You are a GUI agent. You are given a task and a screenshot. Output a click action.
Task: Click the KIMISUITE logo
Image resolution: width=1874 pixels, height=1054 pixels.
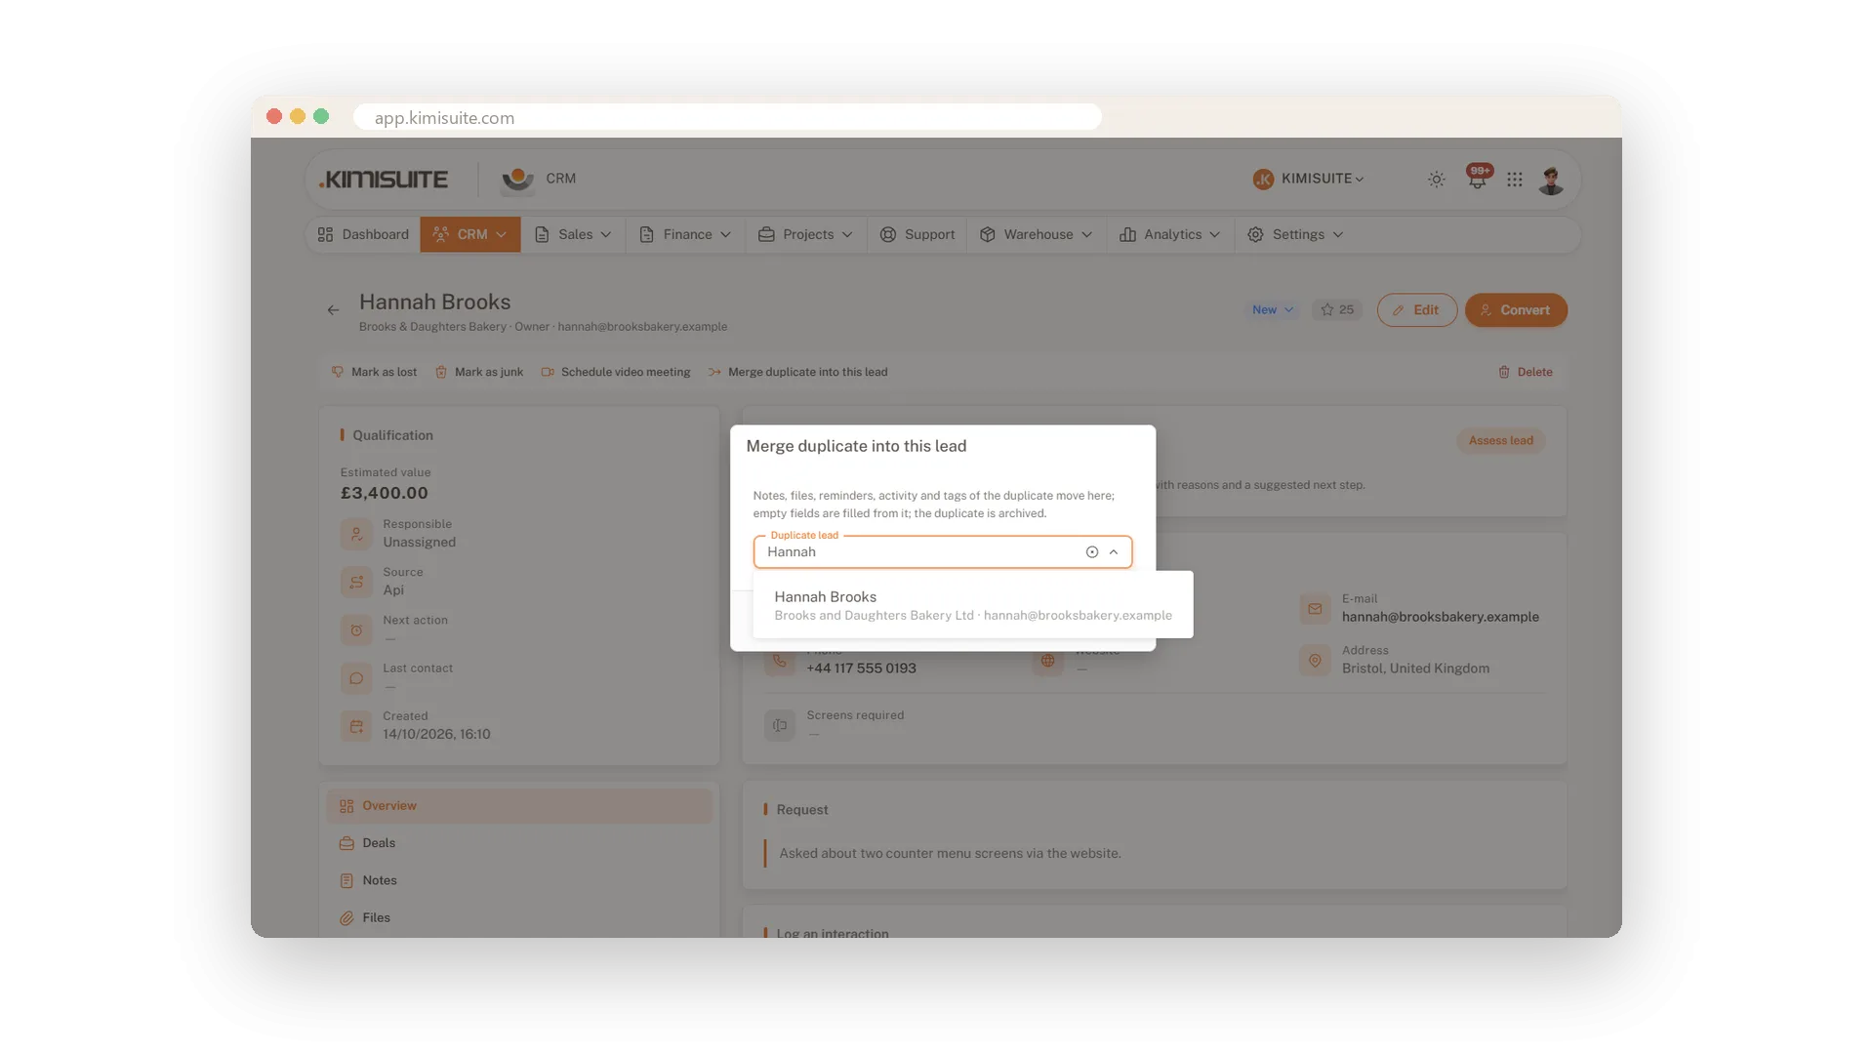(x=383, y=180)
